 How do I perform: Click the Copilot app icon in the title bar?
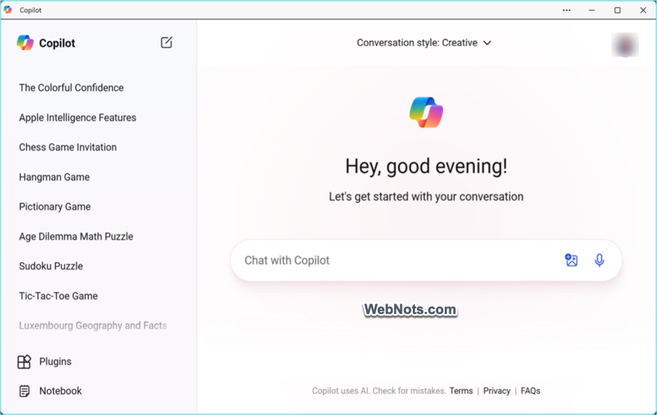8,10
